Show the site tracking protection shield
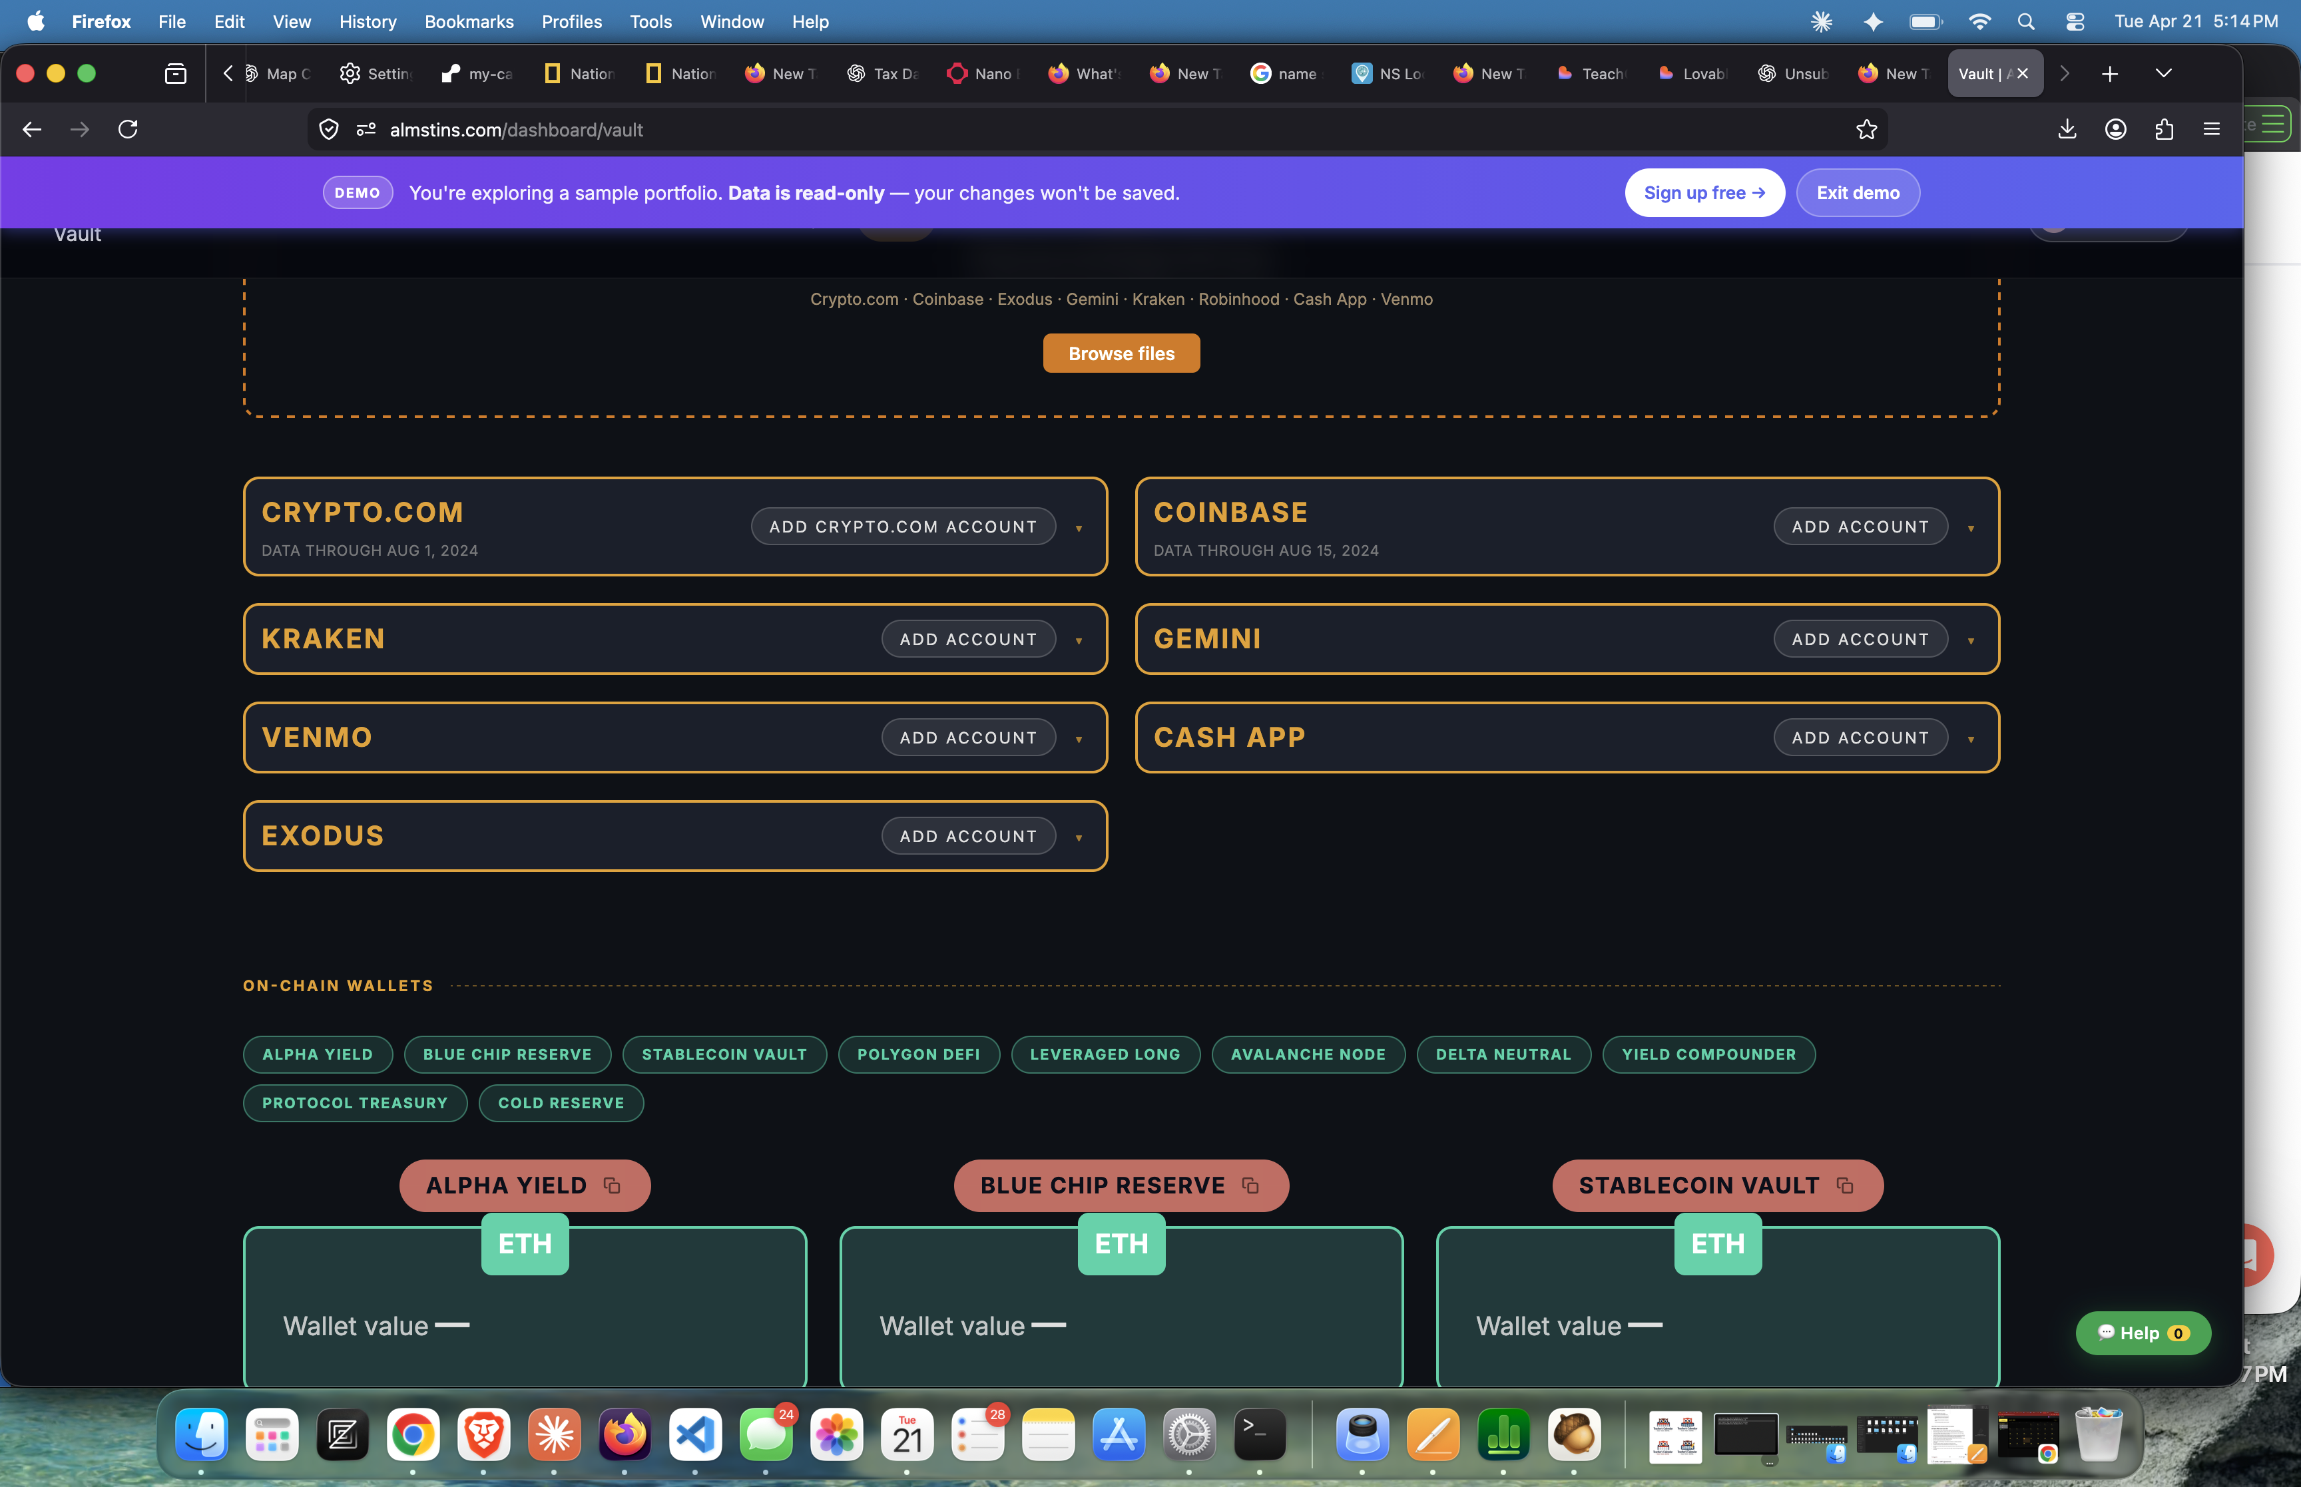This screenshot has height=1487, width=2301. point(330,129)
